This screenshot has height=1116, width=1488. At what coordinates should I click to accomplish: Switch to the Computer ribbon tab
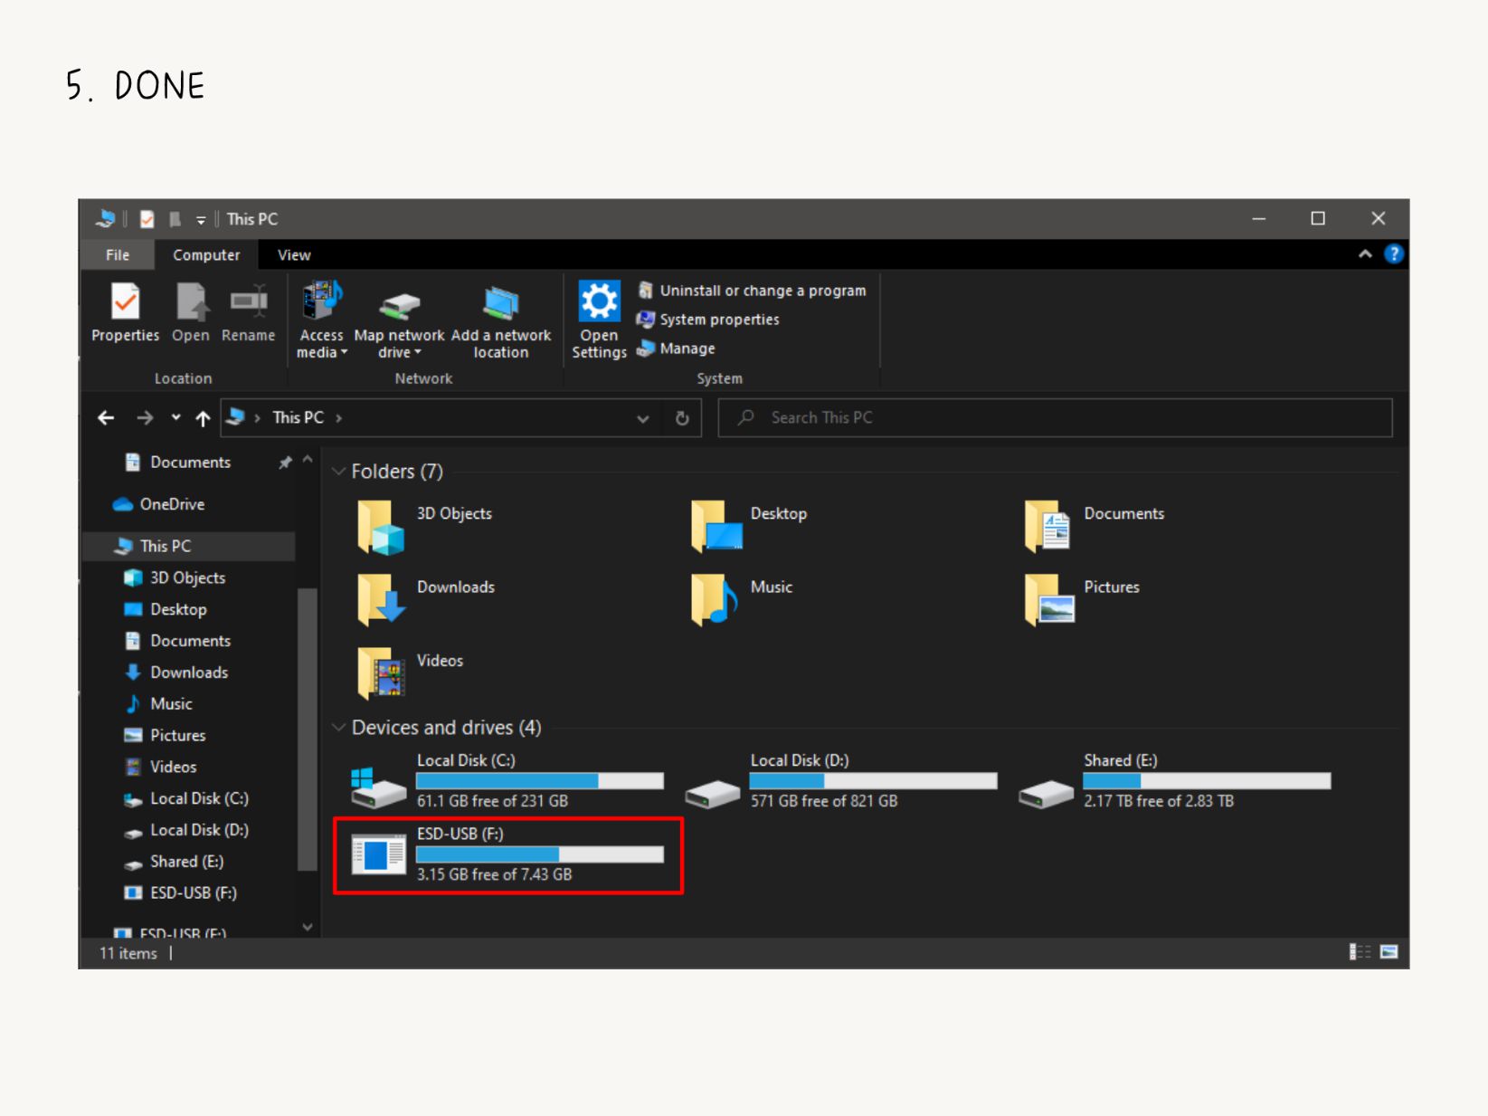click(x=206, y=255)
